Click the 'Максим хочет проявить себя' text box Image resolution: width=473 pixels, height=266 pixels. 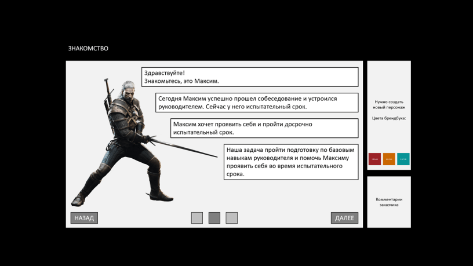[x=264, y=128]
